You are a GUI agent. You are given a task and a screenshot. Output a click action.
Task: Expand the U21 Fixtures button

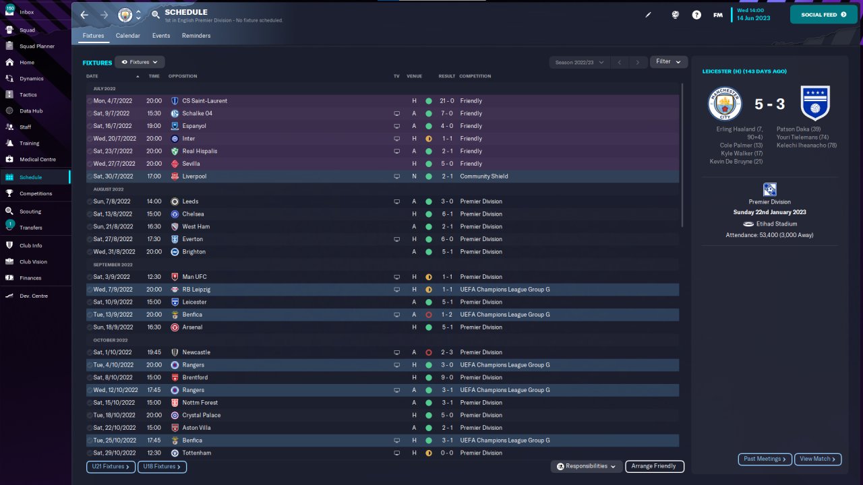pos(111,466)
